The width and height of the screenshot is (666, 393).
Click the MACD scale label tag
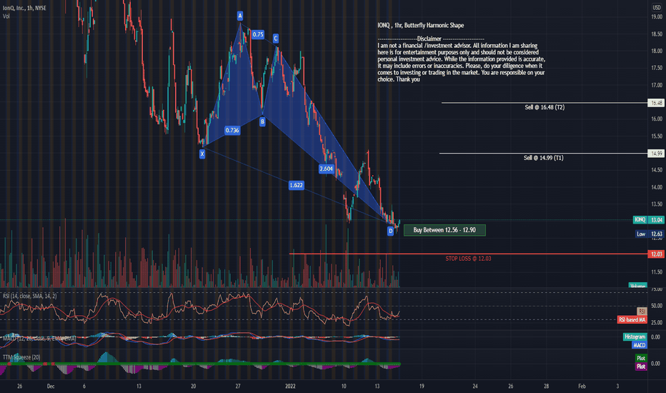tap(640, 345)
